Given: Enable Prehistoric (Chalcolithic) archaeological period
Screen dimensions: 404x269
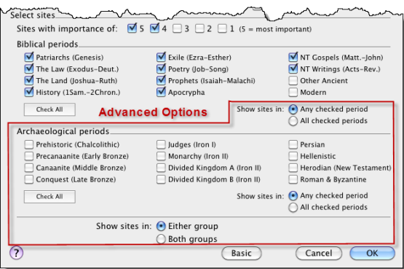Looking at the screenshot, I should [29, 144].
